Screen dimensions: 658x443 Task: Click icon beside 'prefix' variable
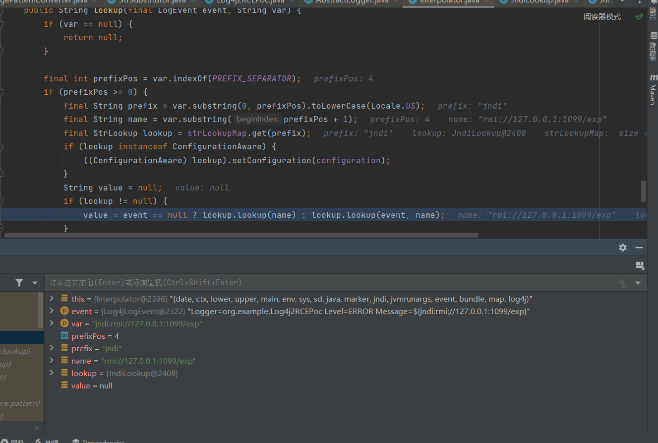point(64,348)
